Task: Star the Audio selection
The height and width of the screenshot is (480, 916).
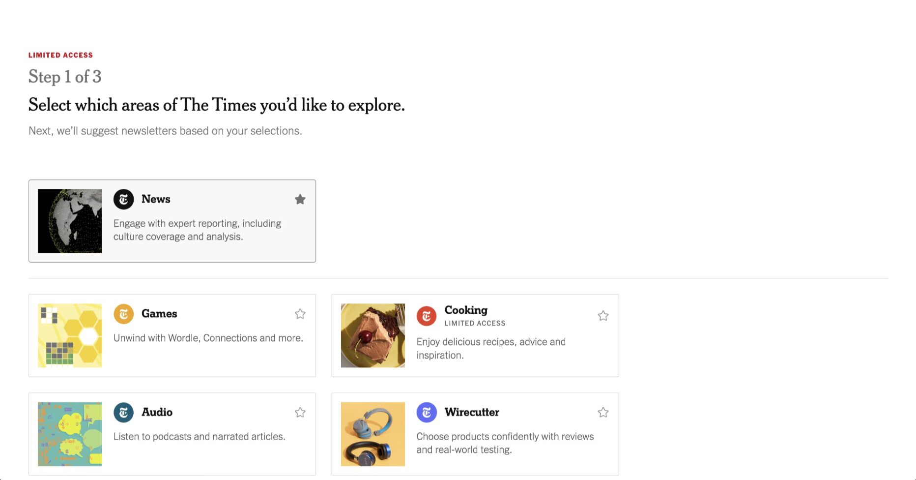Action: click(x=300, y=412)
